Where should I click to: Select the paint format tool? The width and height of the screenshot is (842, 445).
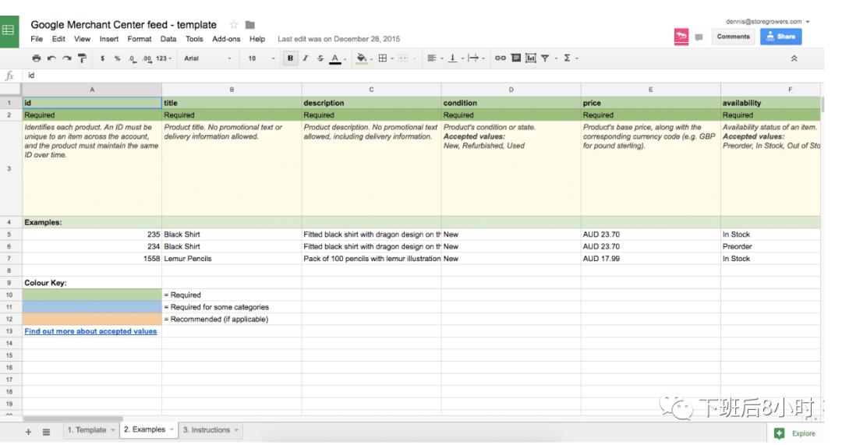pyautogui.click(x=82, y=58)
